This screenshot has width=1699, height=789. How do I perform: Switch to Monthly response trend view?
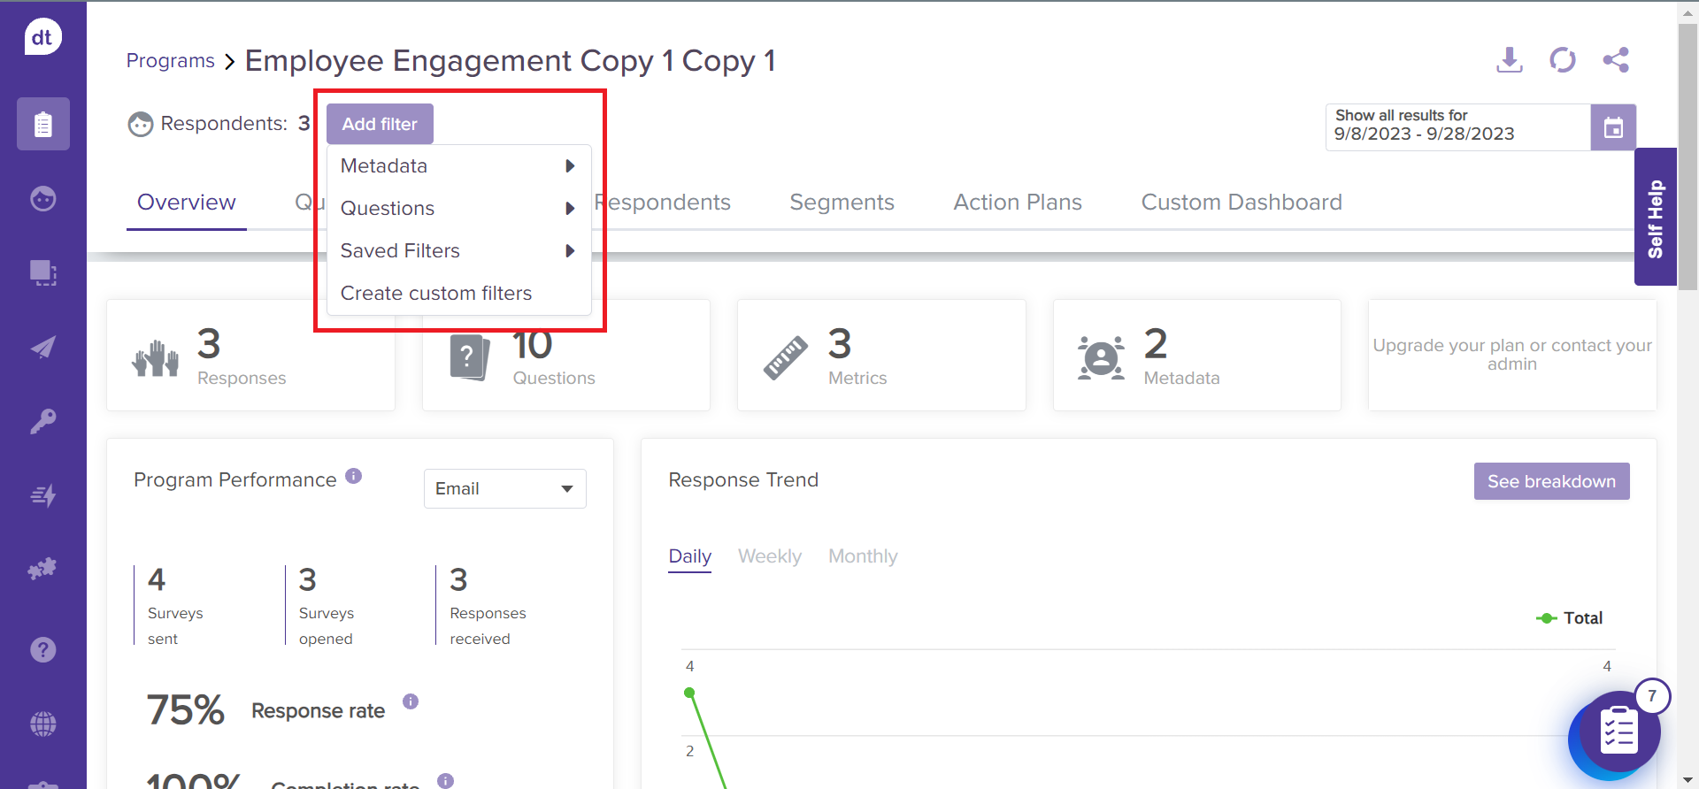[862, 556]
